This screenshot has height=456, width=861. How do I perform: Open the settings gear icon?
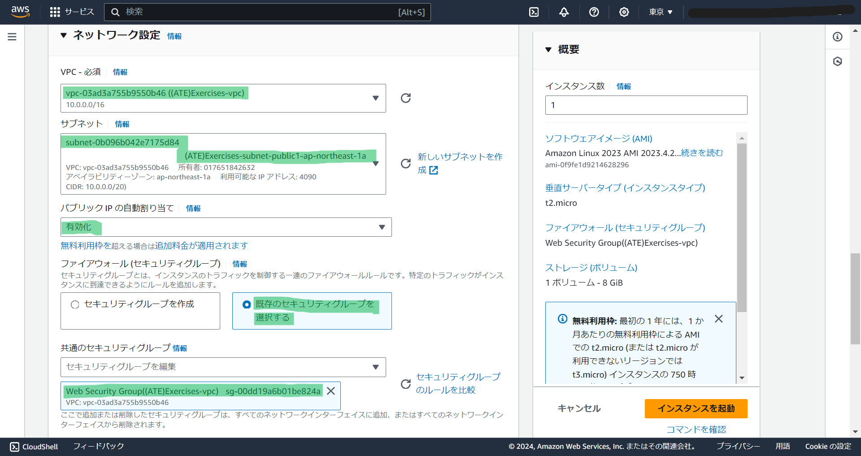coord(624,12)
